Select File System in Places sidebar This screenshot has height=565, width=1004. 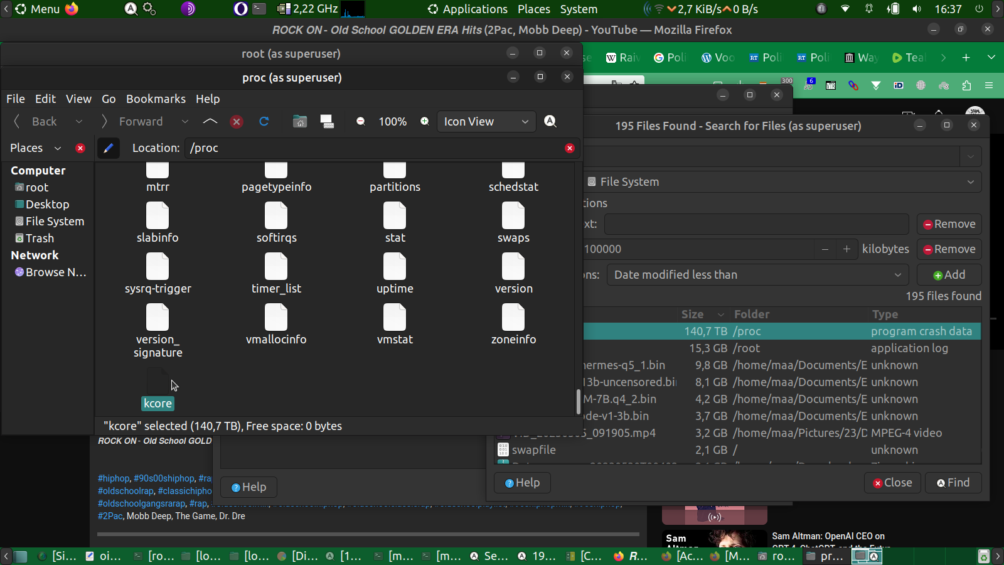55,222
